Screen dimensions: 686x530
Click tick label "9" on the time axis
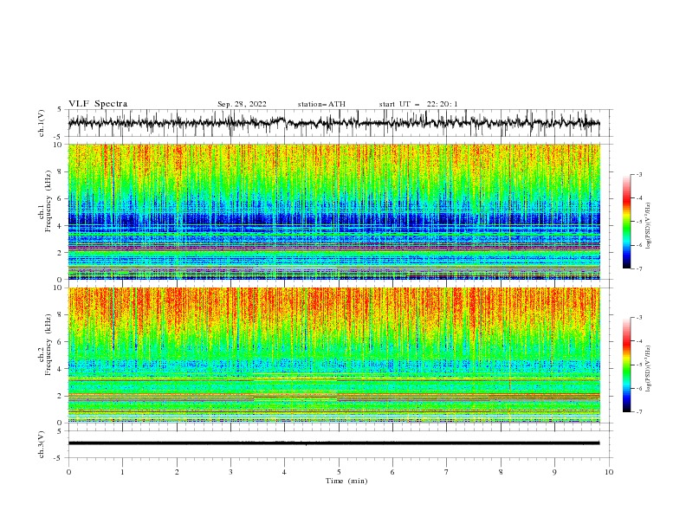(554, 472)
